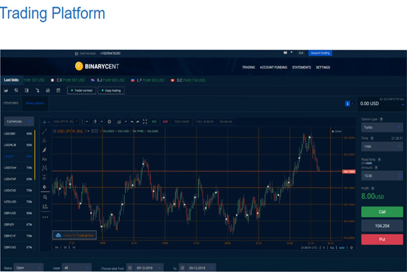Open the TRADING menu

pos(248,67)
